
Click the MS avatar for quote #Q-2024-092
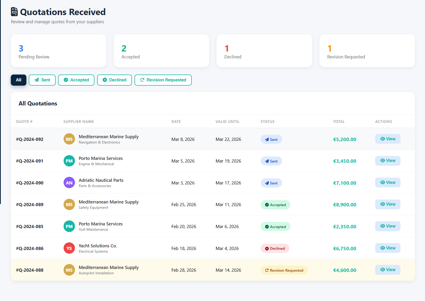[69, 139]
